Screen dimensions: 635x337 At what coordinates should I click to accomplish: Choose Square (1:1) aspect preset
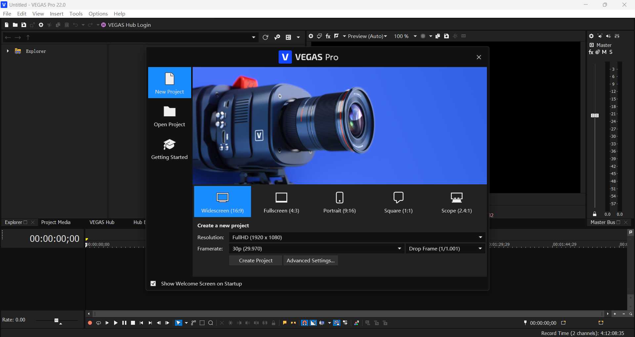click(399, 202)
